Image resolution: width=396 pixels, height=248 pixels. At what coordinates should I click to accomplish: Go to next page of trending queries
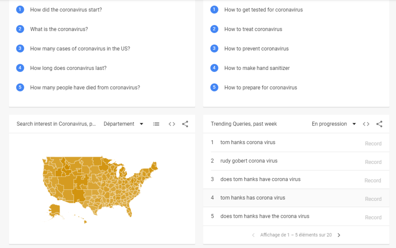click(339, 235)
